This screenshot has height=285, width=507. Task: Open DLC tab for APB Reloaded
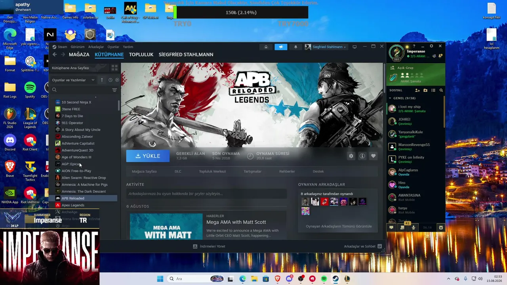click(178, 171)
